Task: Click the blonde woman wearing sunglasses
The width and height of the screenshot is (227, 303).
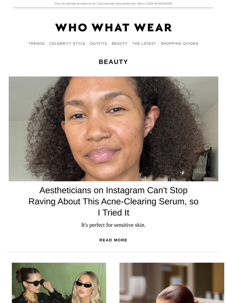Action: point(87,288)
